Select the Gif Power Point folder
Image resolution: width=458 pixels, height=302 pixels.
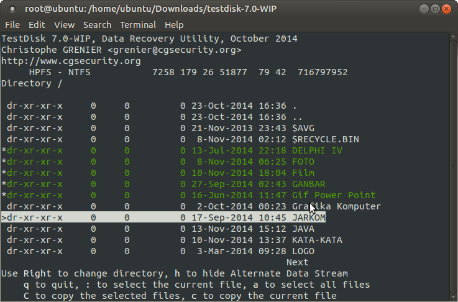pyautogui.click(x=334, y=195)
